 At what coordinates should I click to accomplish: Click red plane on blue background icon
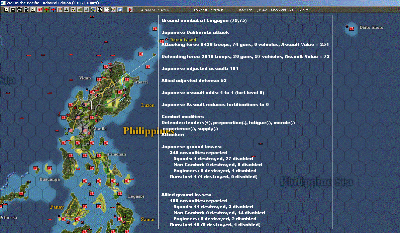[53, 10]
